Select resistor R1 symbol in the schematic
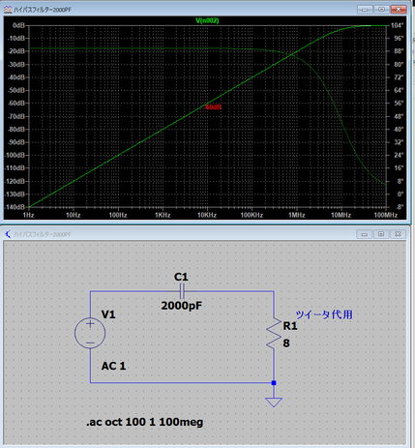Screen dimensions: 415x448 pyautogui.click(x=274, y=333)
